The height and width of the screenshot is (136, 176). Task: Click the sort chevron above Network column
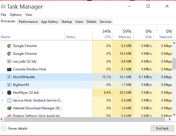[x=157, y=30]
